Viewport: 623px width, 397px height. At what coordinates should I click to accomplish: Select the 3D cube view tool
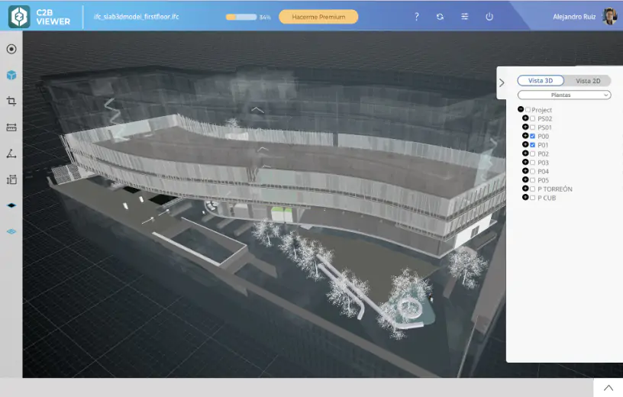(x=11, y=75)
